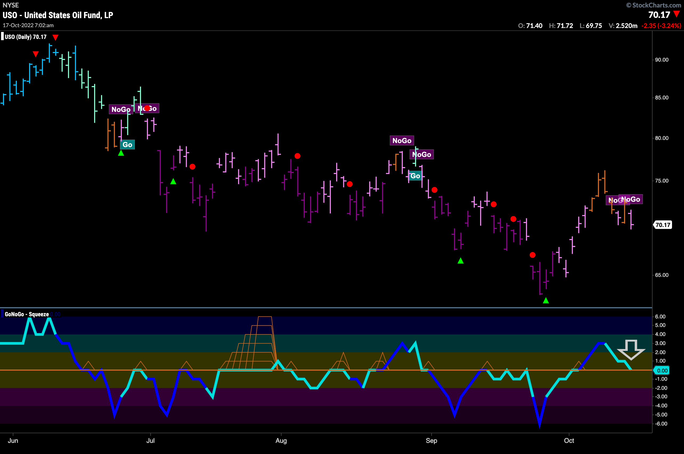Click the red dot marker in early August
The width and height of the screenshot is (684, 454).
[297, 156]
